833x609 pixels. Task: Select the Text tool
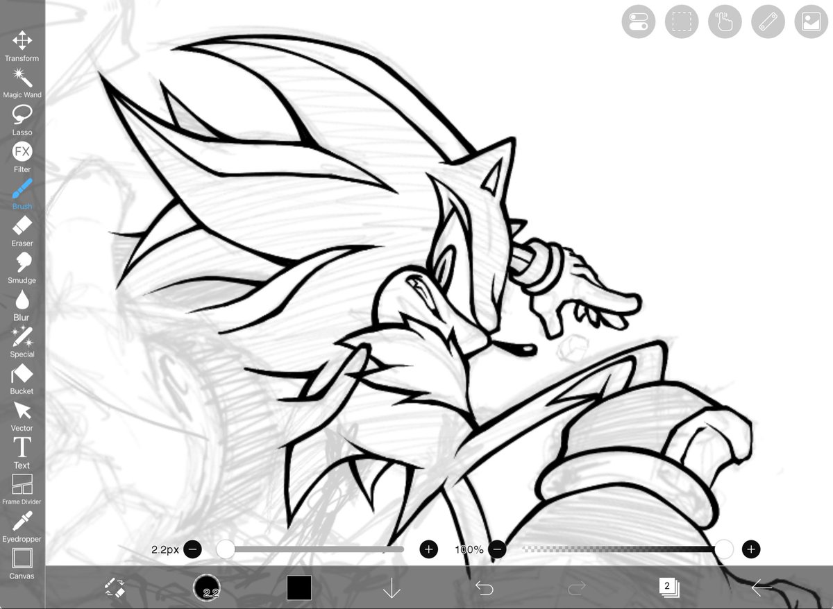22,453
